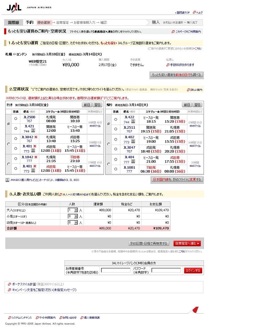Click the もっとも安い運賃を前後の日付も調べる button
The image size is (266, 331).
pos(177,75)
